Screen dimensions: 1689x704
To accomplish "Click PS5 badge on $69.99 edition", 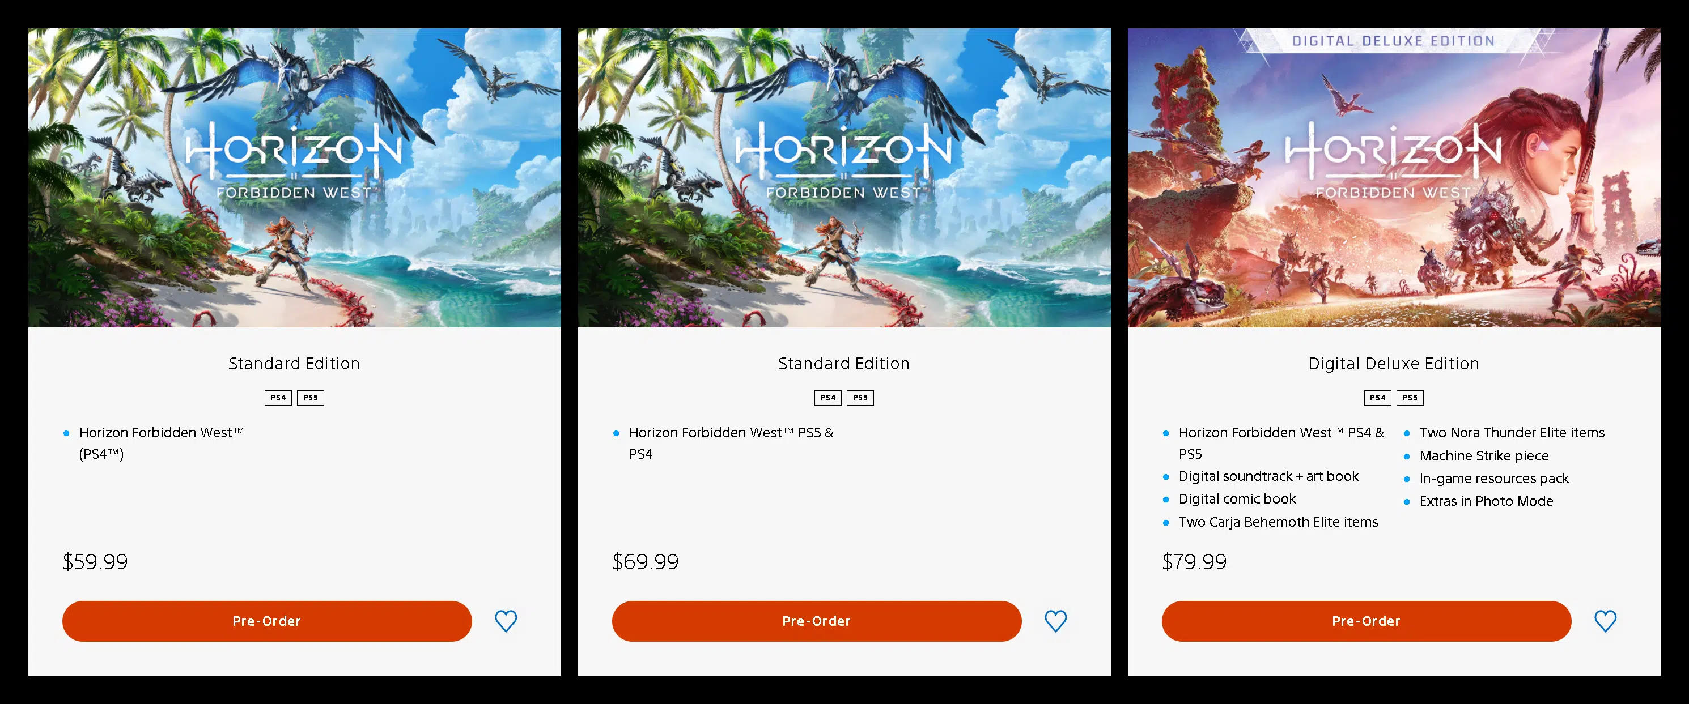I will [860, 397].
